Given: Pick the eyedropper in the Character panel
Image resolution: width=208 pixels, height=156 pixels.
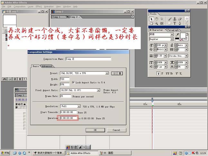Looking at the screenshot, I should (177, 35).
